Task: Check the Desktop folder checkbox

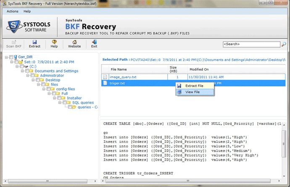Action: click(x=38, y=80)
